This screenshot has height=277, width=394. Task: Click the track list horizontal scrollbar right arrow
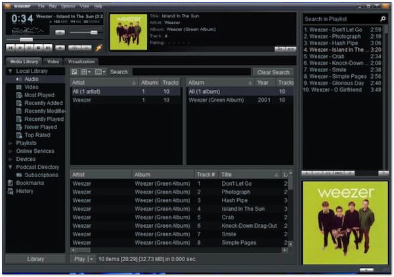(285, 250)
